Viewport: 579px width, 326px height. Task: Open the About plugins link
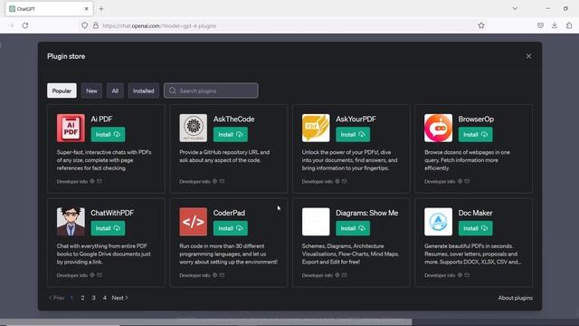click(x=515, y=298)
